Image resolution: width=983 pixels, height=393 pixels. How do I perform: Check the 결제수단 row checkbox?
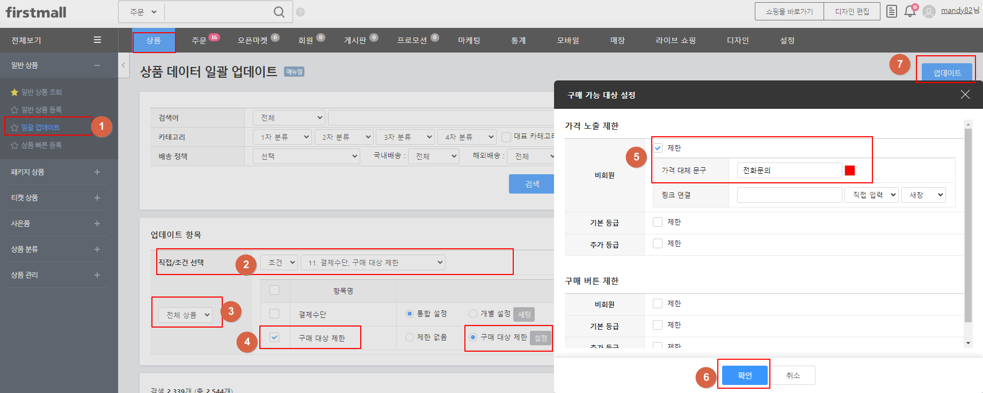click(274, 314)
